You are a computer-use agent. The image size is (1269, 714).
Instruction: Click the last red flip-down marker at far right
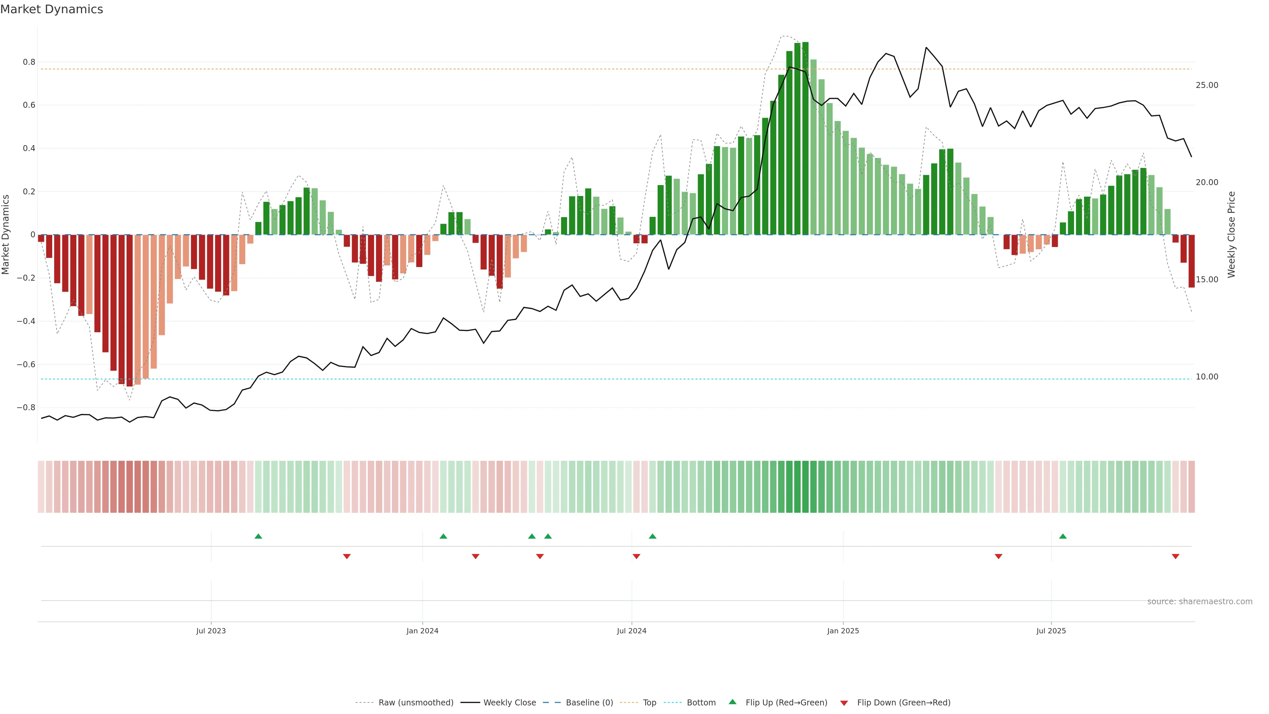pos(1175,556)
